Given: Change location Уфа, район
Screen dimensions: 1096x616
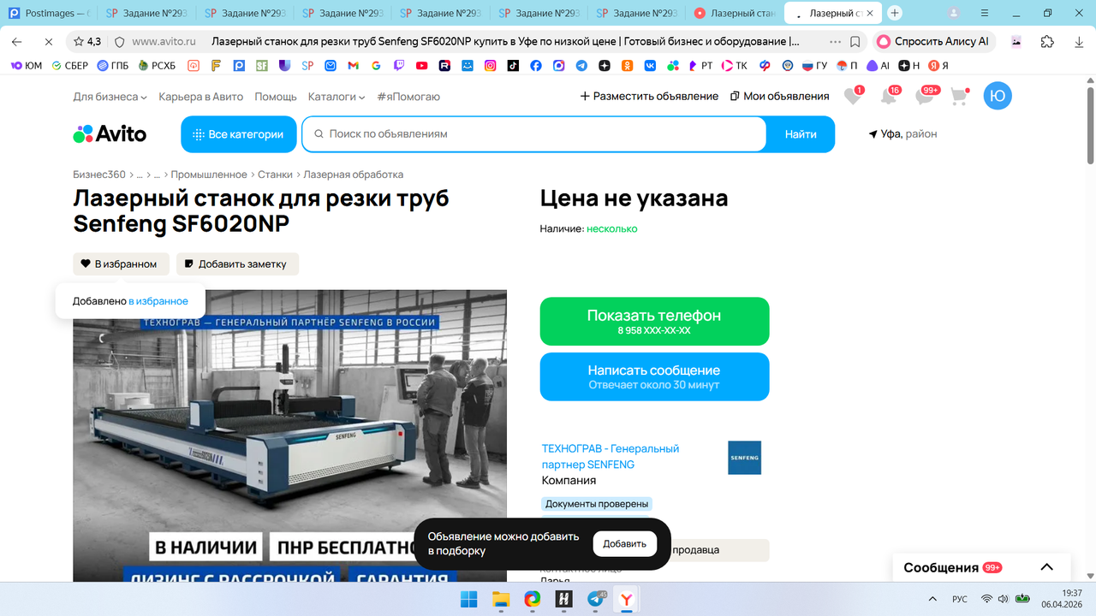Looking at the screenshot, I should 902,134.
